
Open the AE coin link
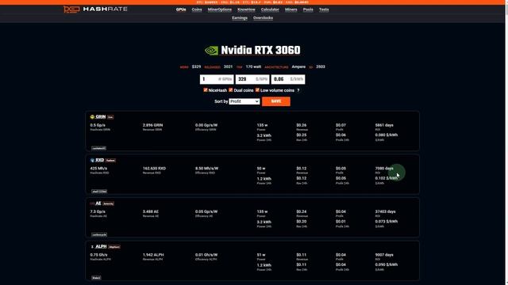[98, 203]
